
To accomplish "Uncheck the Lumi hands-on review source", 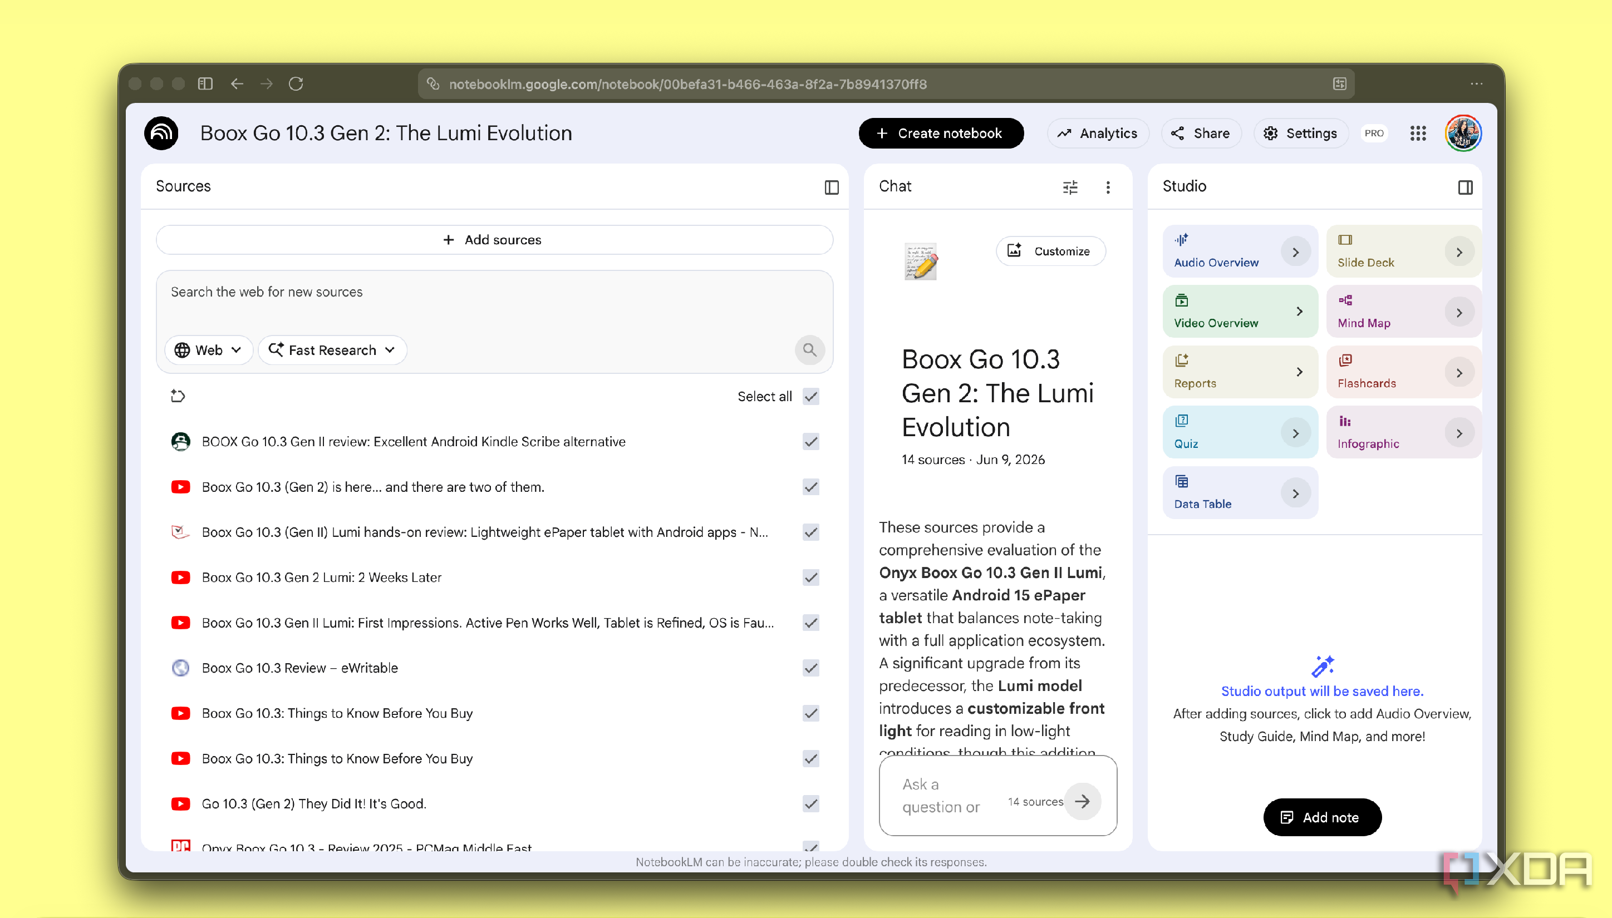I will click(x=811, y=532).
